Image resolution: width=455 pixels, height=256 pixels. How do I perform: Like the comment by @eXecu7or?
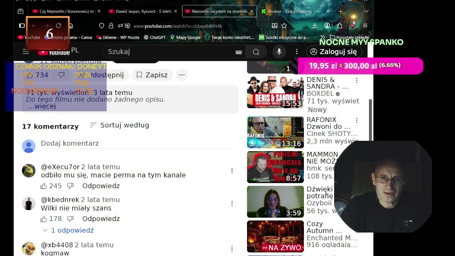(x=43, y=186)
